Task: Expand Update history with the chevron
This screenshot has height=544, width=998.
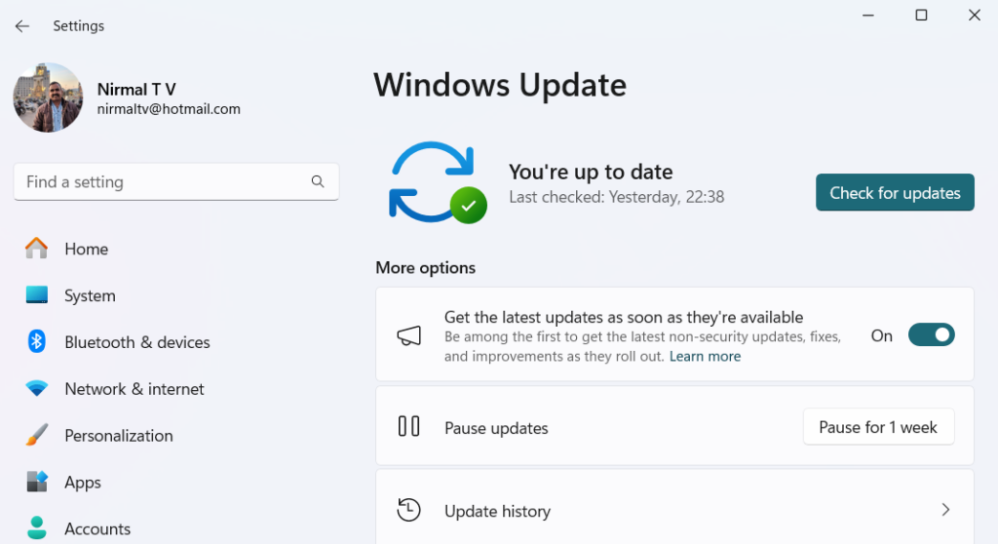Action: click(945, 510)
